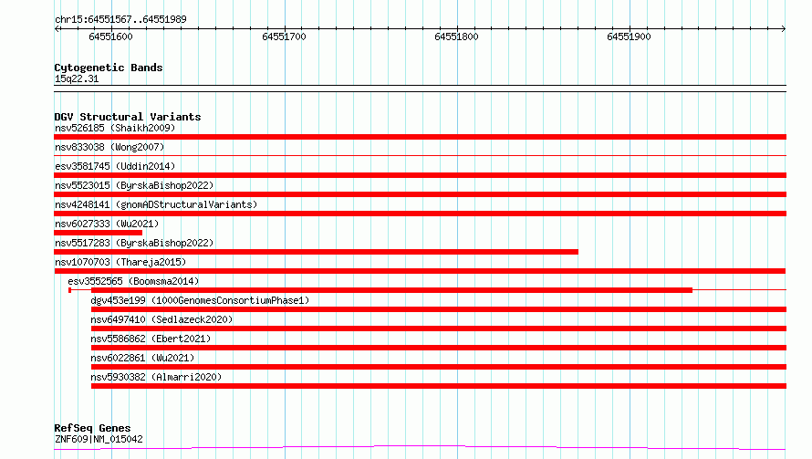Click the DGV Structural Variants track title
This screenshot has width=812, height=459.
[x=128, y=117]
